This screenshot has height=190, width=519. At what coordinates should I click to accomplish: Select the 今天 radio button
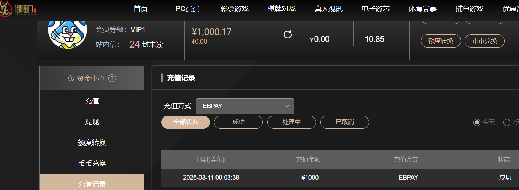477,122
